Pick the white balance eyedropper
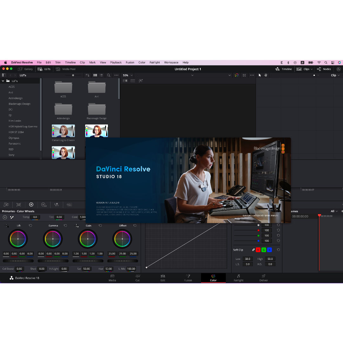Viewport: 343px width, 343px height. [x=12, y=217]
